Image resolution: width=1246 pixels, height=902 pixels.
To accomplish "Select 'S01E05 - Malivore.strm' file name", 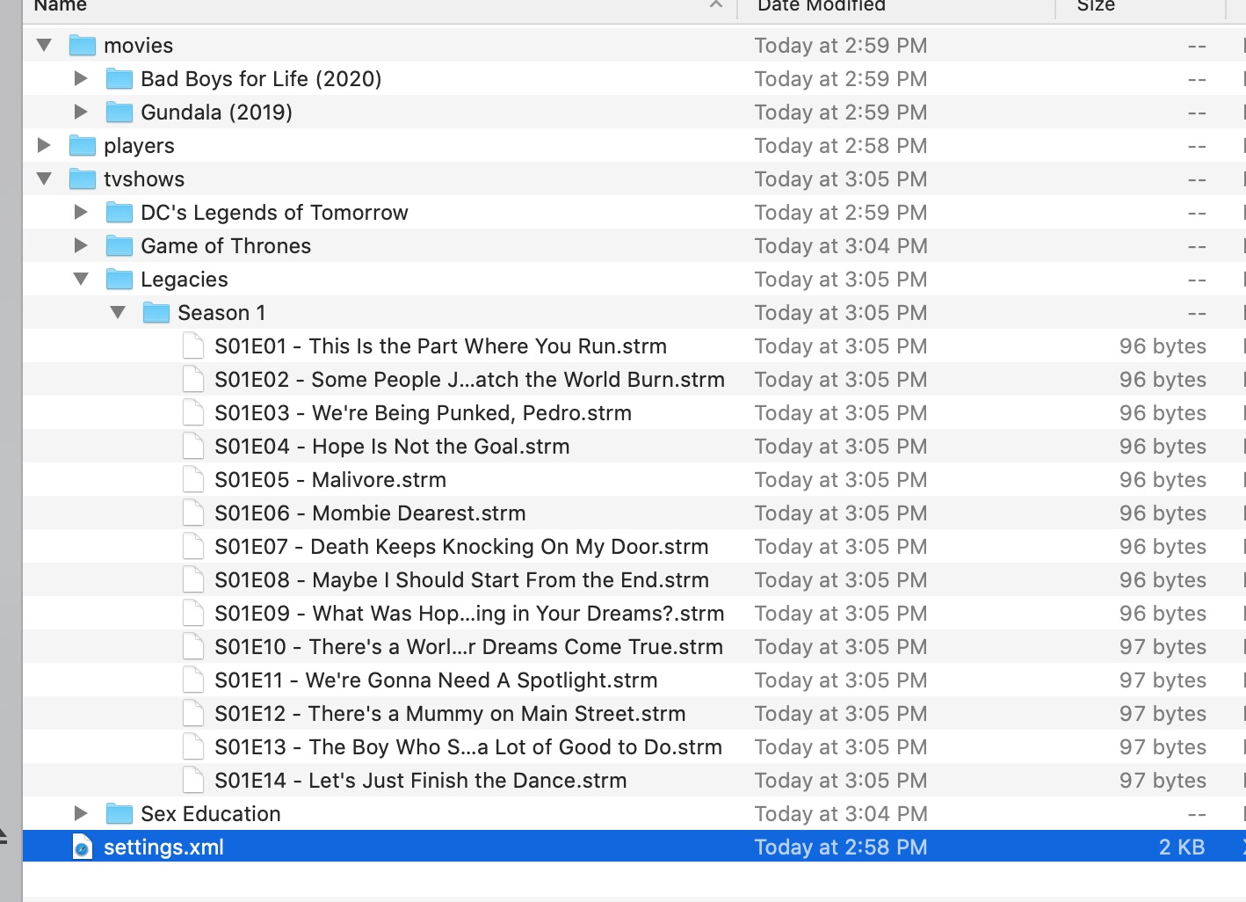I will pos(330,479).
